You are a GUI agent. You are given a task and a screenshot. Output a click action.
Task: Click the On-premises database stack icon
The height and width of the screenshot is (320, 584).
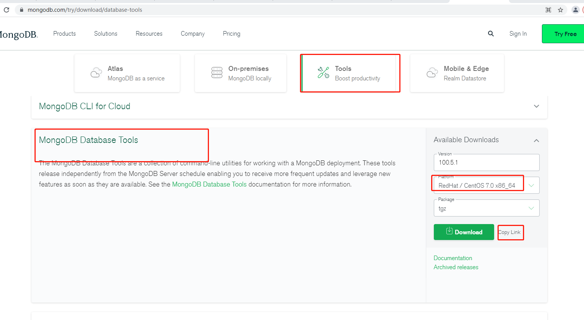217,72
